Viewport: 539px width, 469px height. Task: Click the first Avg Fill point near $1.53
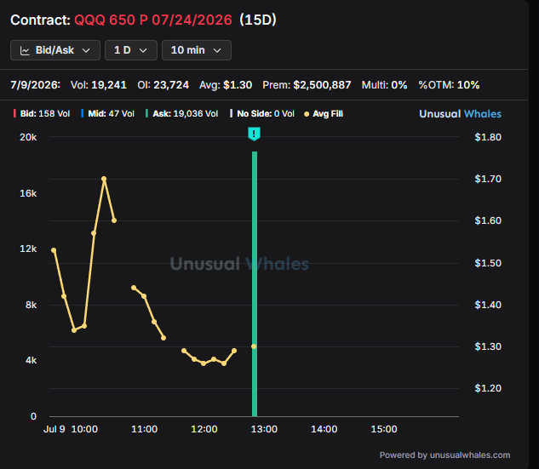tap(54, 250)
